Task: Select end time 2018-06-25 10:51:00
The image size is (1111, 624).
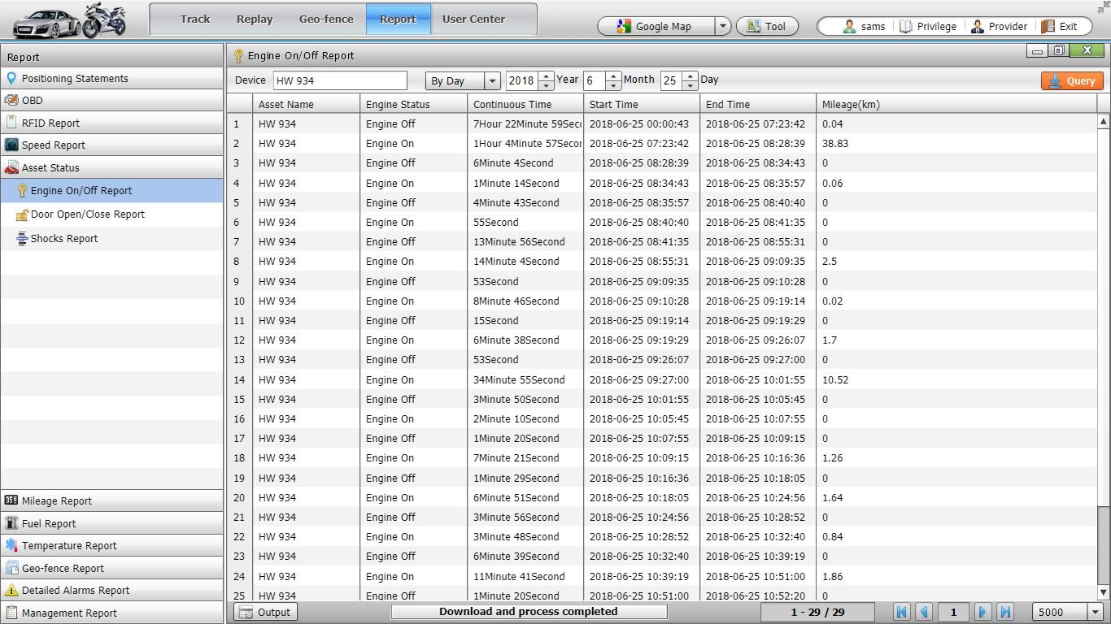Action: coord(756,577)
